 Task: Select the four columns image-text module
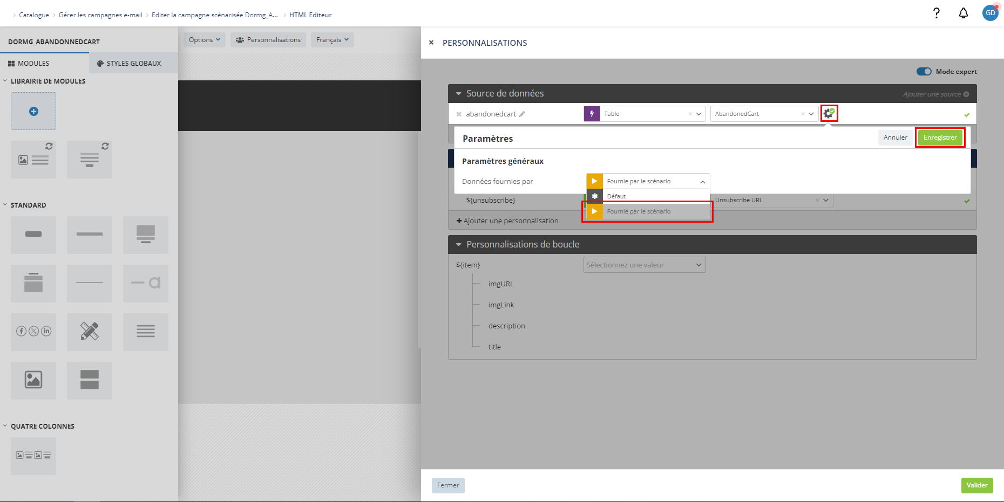[33, 456]
